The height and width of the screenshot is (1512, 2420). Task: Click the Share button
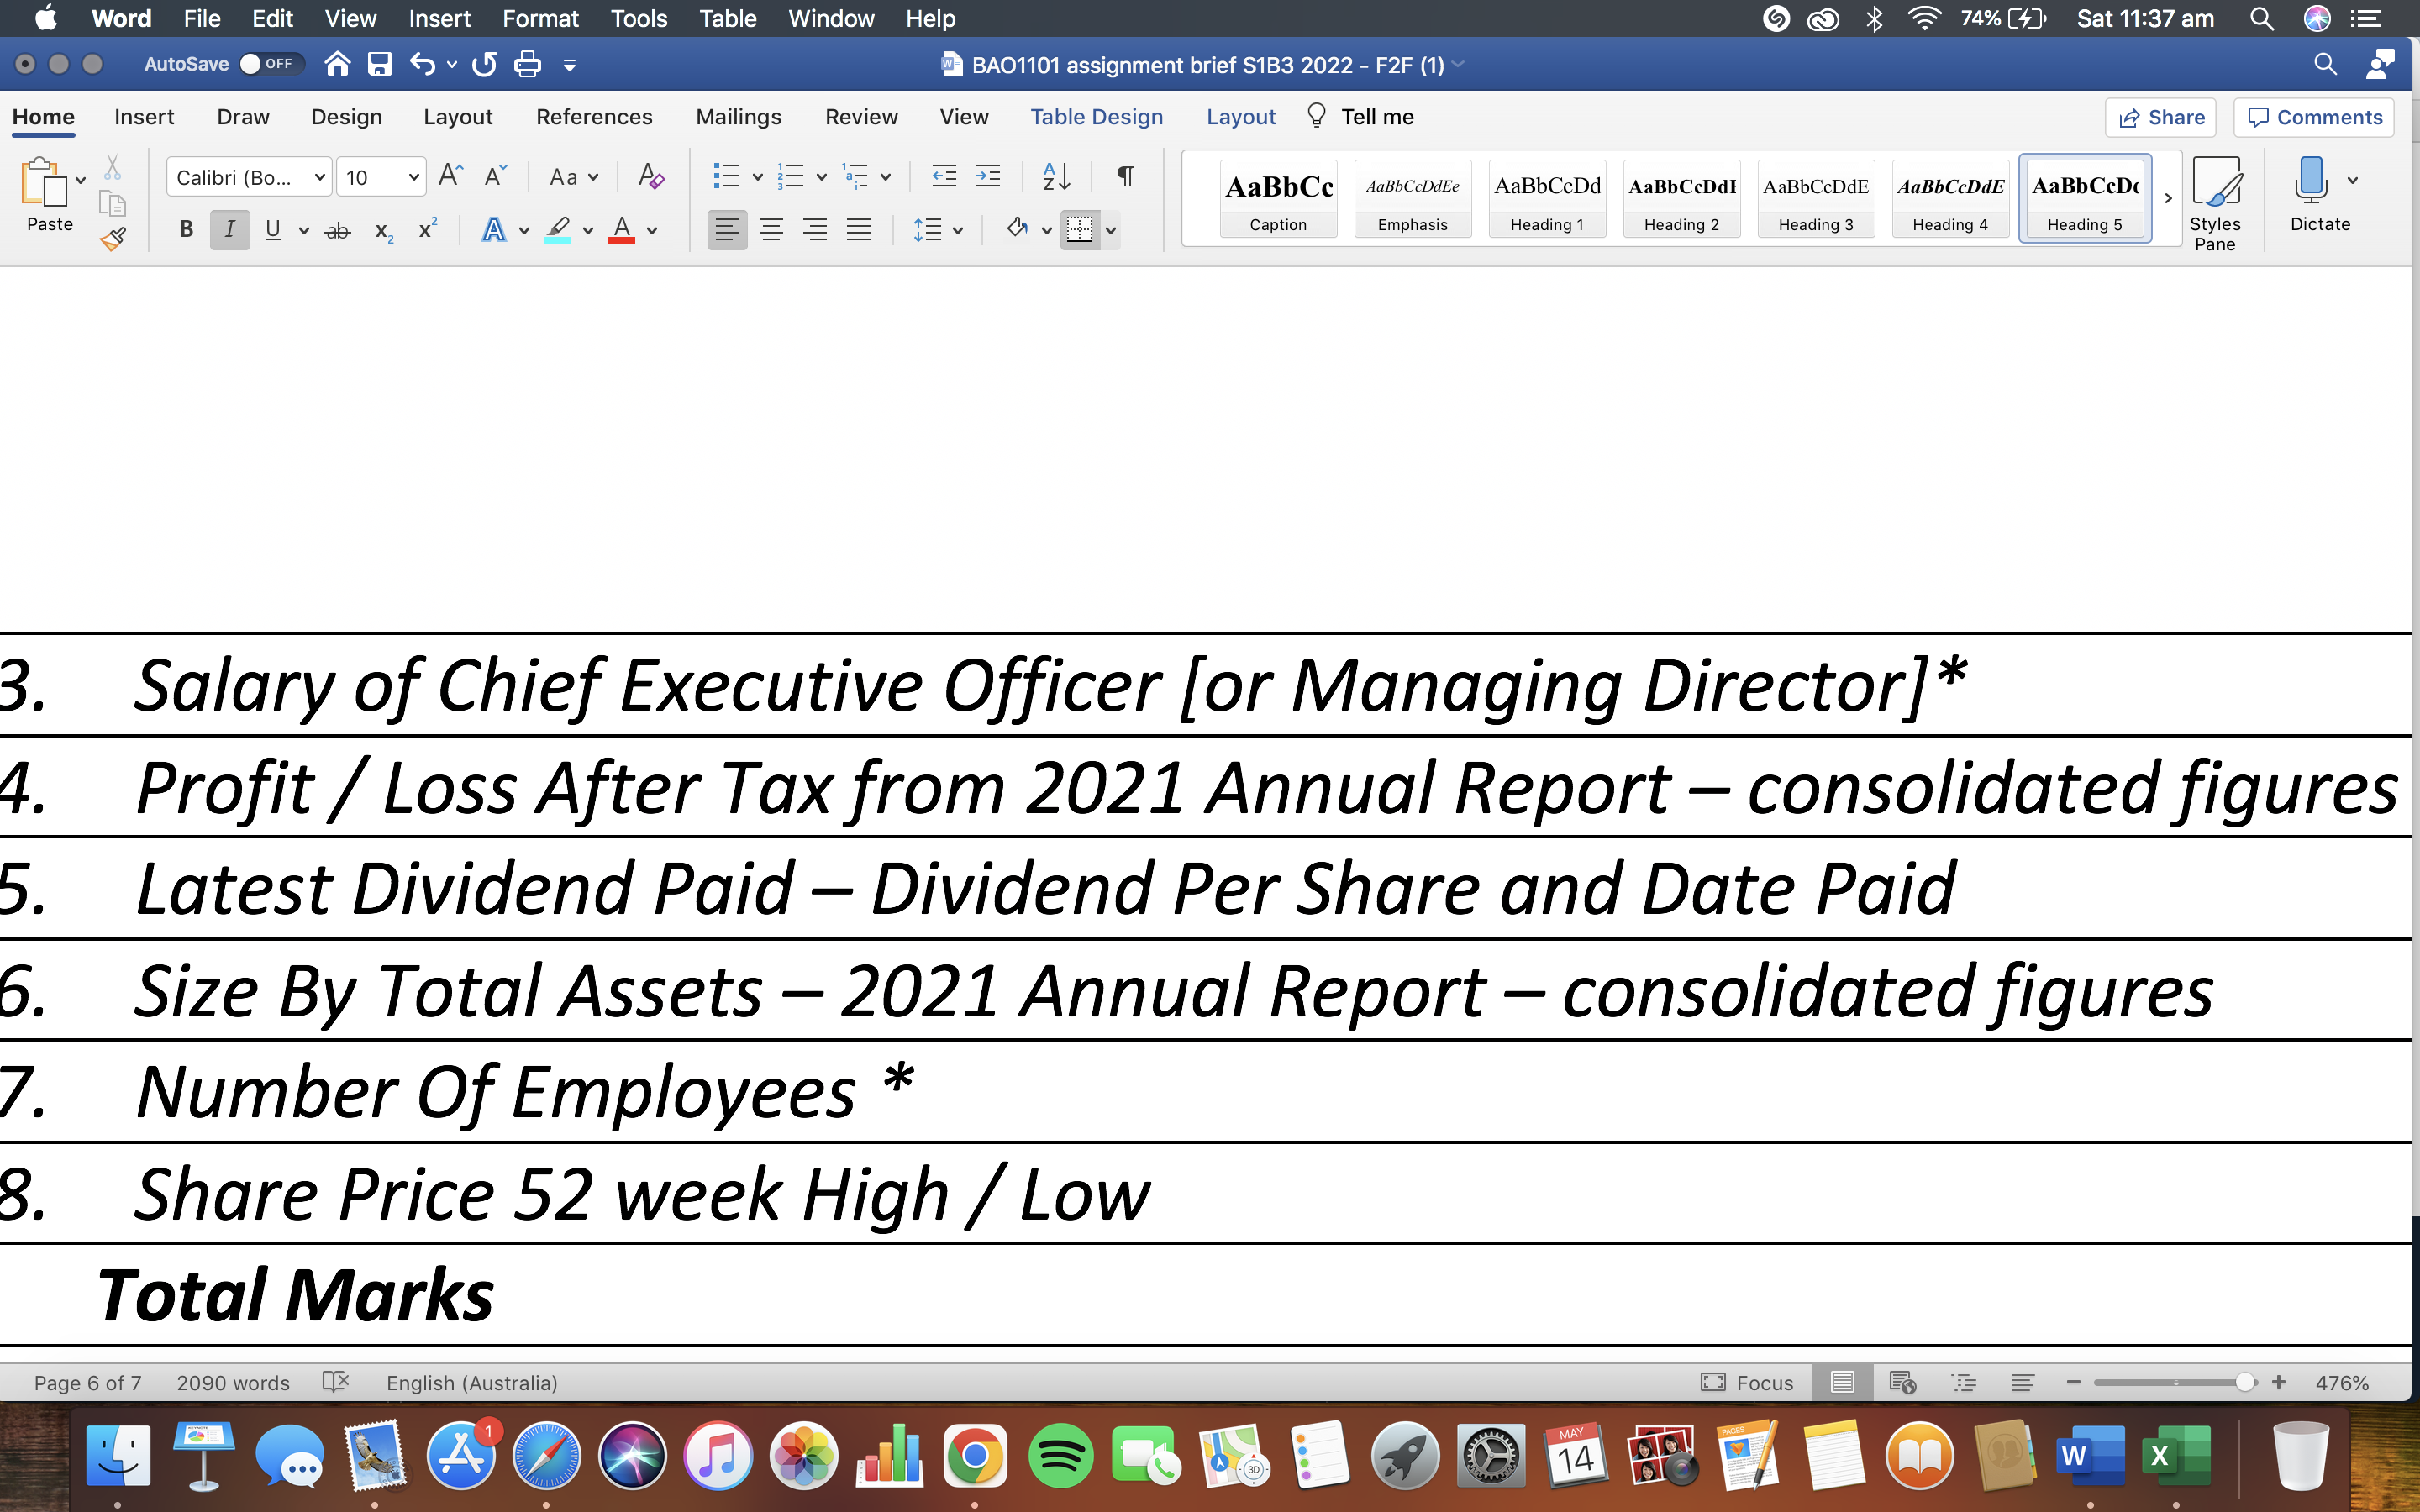(2160, 117)
